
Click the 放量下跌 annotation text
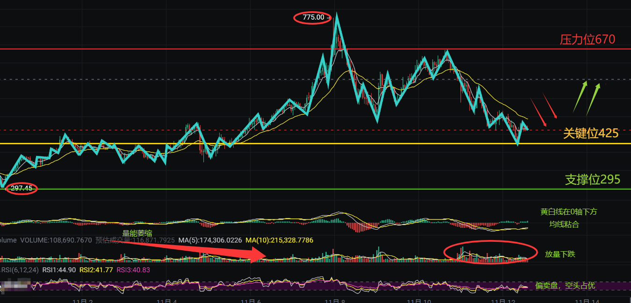(x=560, y=254)
